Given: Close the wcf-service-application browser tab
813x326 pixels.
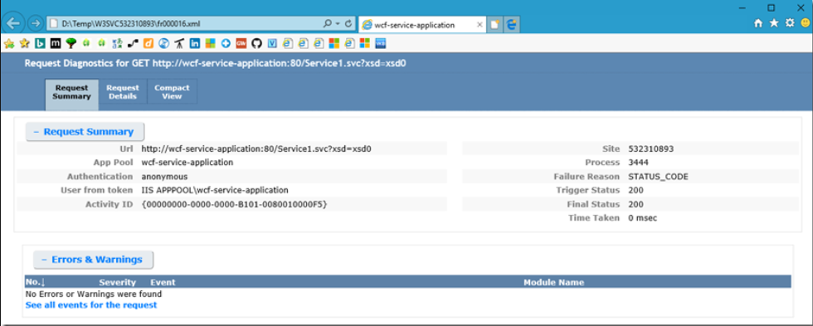Looking at the screenshot, I should [480, 24].
